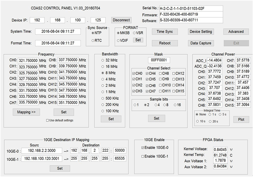The image size is (253, 177).
Task: Click the Plot button in Channel Power
Action: pyautogui.click(x=241, y=120)
